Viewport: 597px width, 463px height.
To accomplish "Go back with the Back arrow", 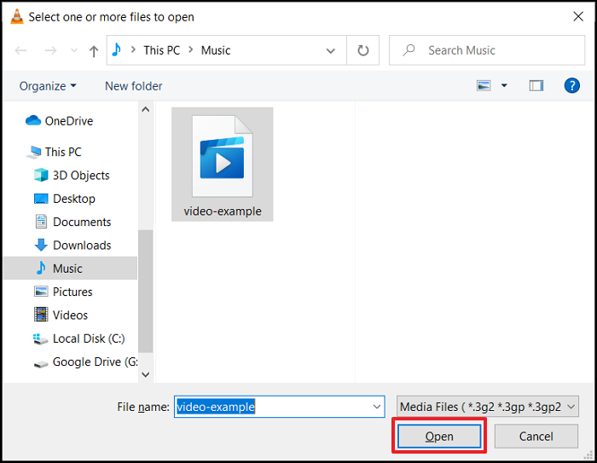I will [x=21, y=50].
